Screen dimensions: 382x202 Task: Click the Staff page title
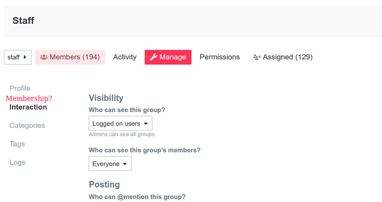pos(23,20)
